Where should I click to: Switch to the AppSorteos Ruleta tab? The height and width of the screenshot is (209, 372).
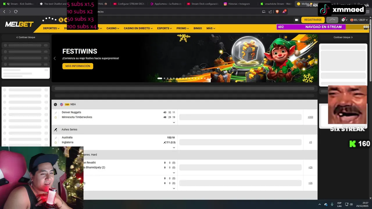(x=166, y=4)
